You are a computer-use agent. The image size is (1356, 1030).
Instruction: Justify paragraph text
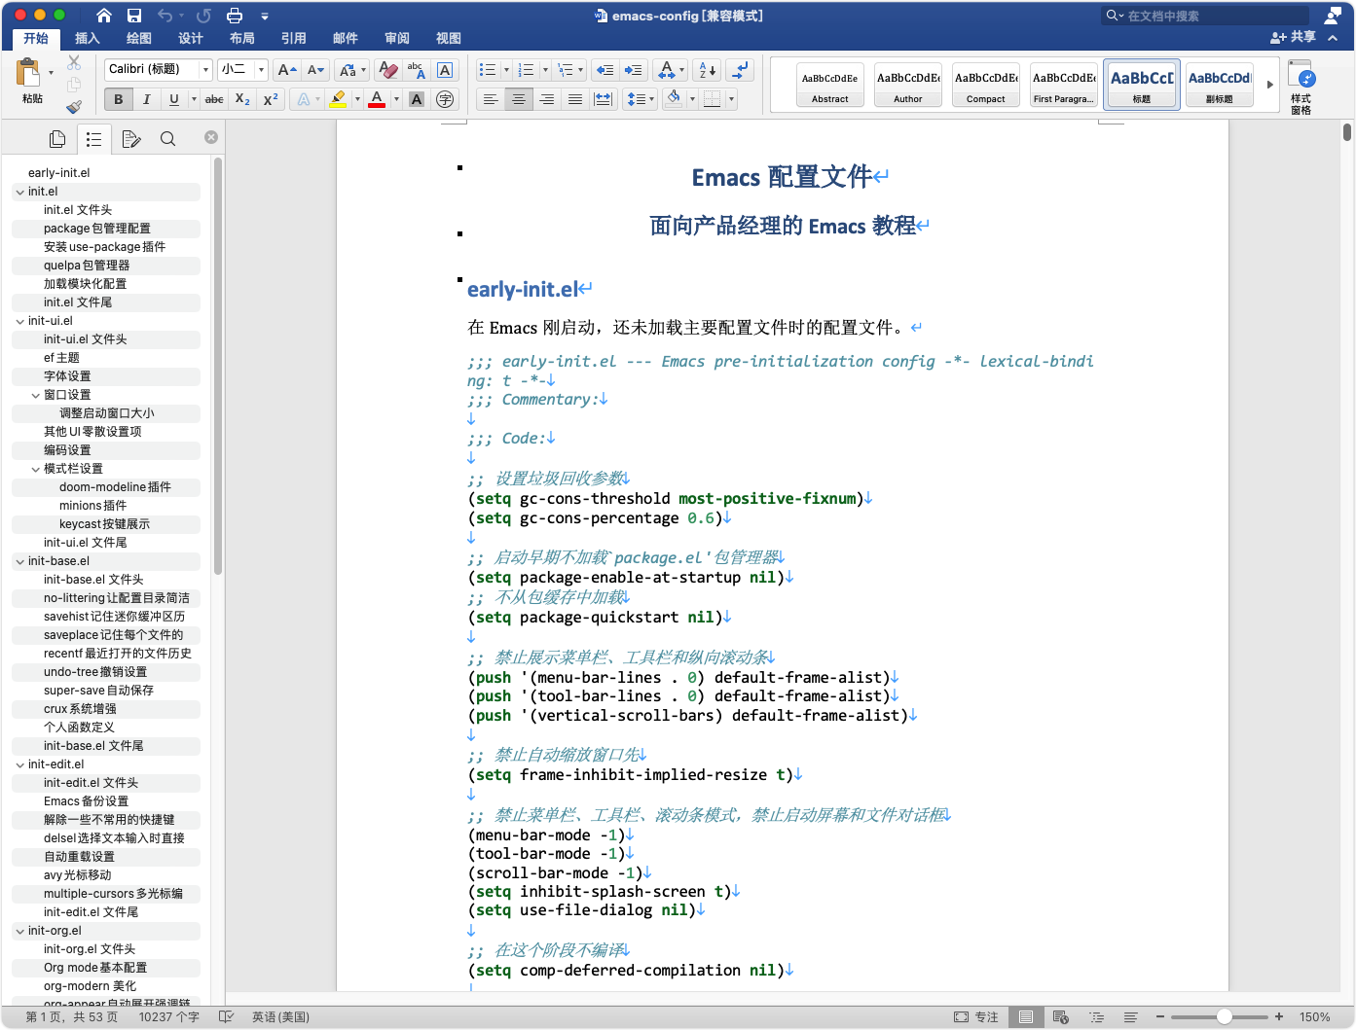coord(575,99)
